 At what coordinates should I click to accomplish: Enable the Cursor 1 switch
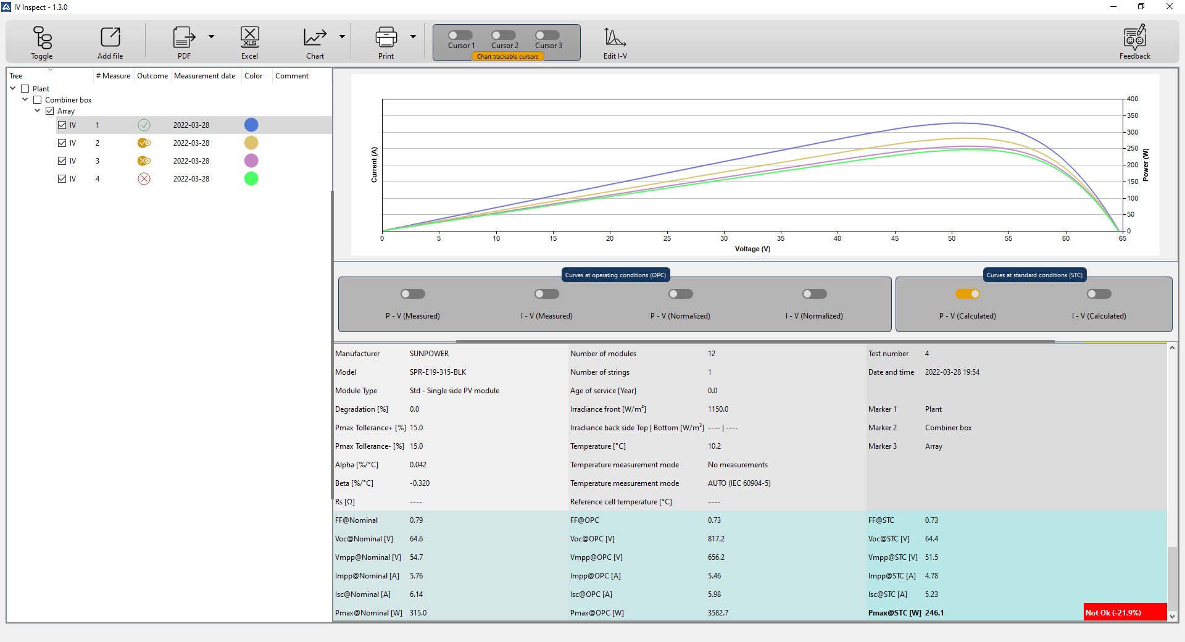tap(460, 35)
